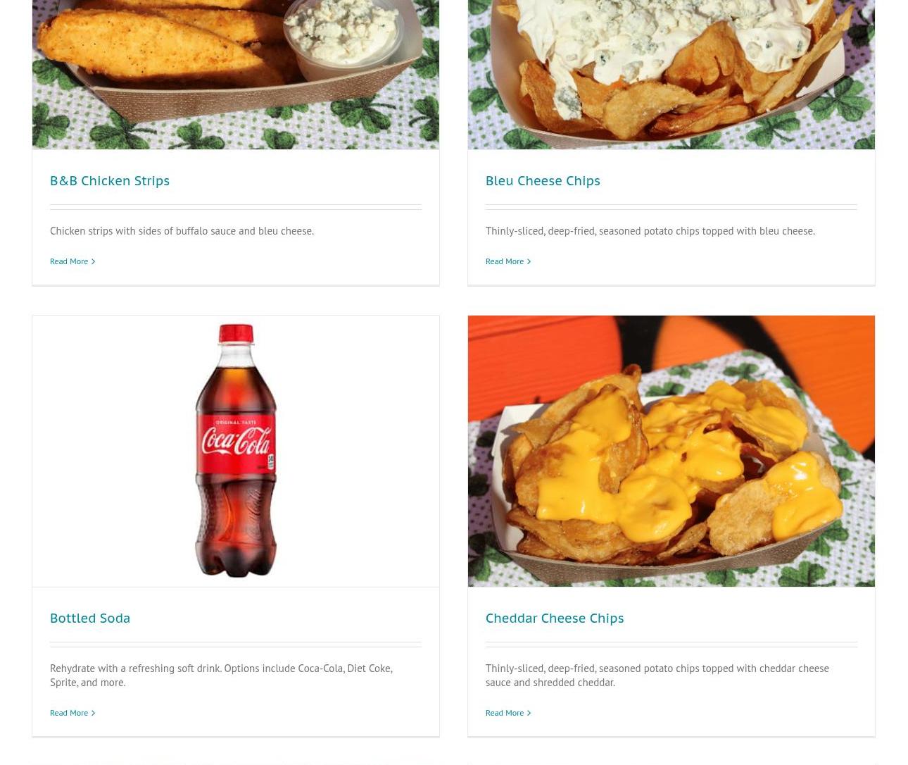Click the chevron arrow beside Chicken Strips Read More

[x=93, y=261]
